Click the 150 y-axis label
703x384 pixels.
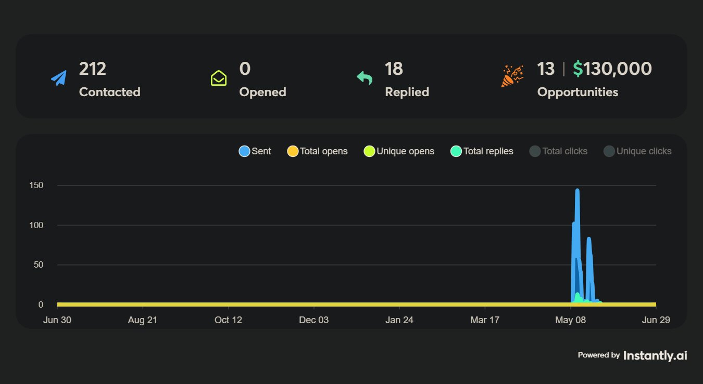pyautogui.click(x=36, y=186)
